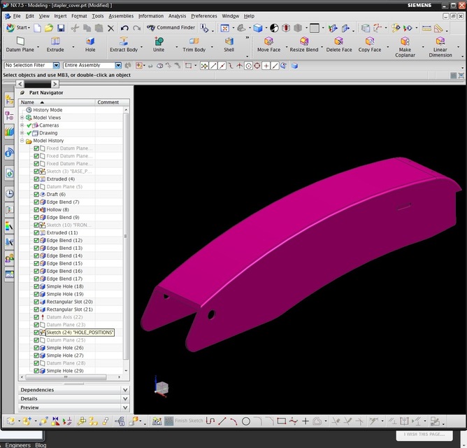Toggle checkbox for Extruded (11)

click(36, 232)
